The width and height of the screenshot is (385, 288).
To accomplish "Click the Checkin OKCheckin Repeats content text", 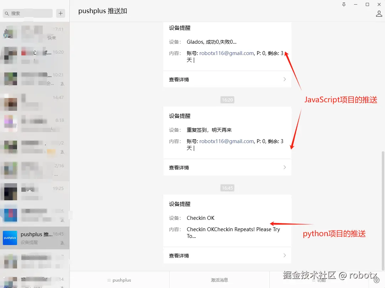I will click(233, 233).
